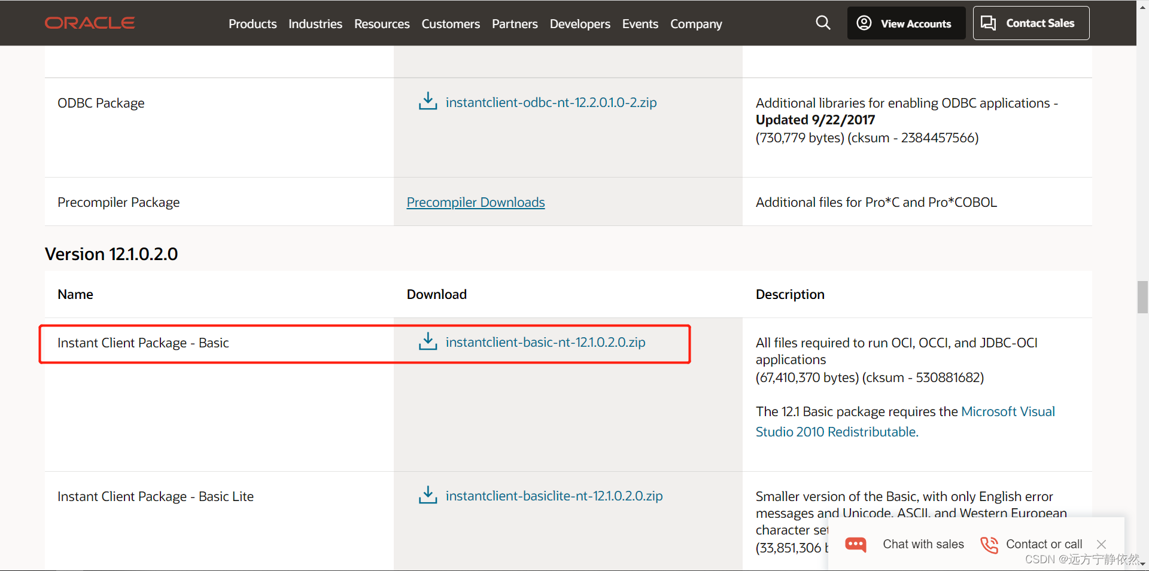
Task: Click the View Accounts button
Action: (906, 23)
